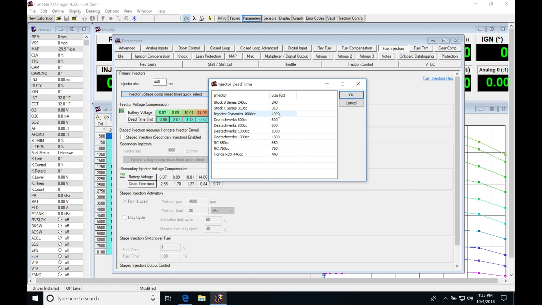The height and width of the screenshot is (305, 542).
Task: Open the Datalog menu
Action: 93,11
